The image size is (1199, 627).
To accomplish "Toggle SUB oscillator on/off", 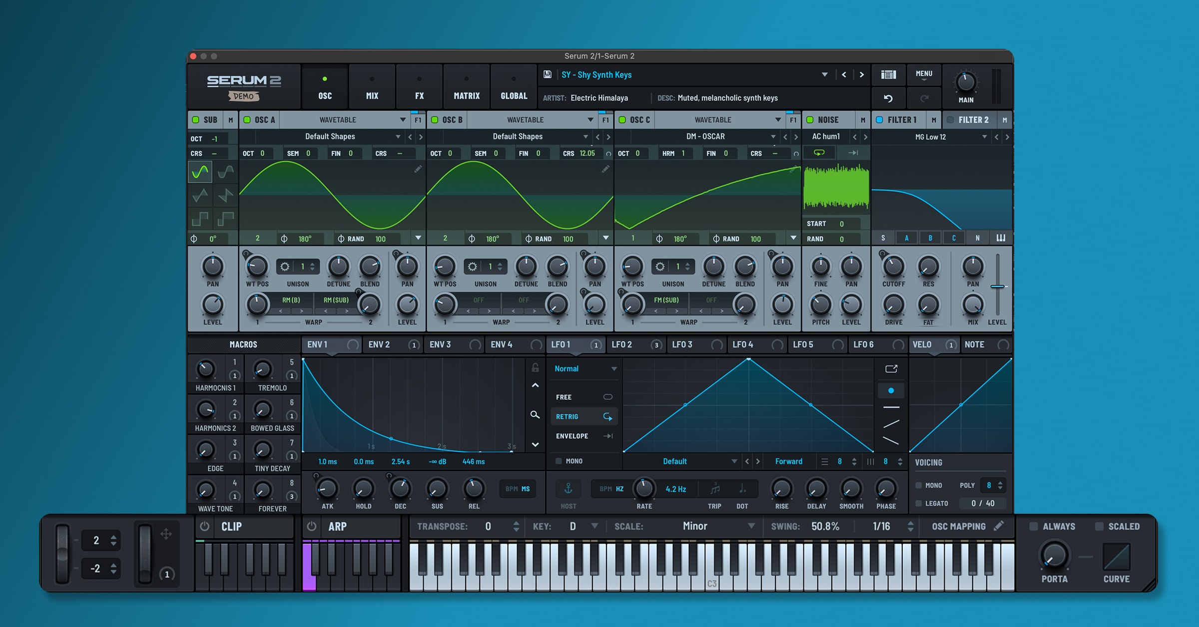I will tap(196, 120).
